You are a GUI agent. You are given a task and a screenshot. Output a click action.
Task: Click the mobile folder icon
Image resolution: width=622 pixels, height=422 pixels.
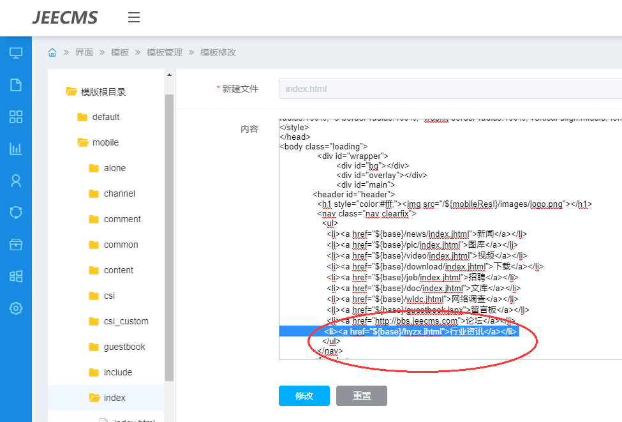pos(82,142)
